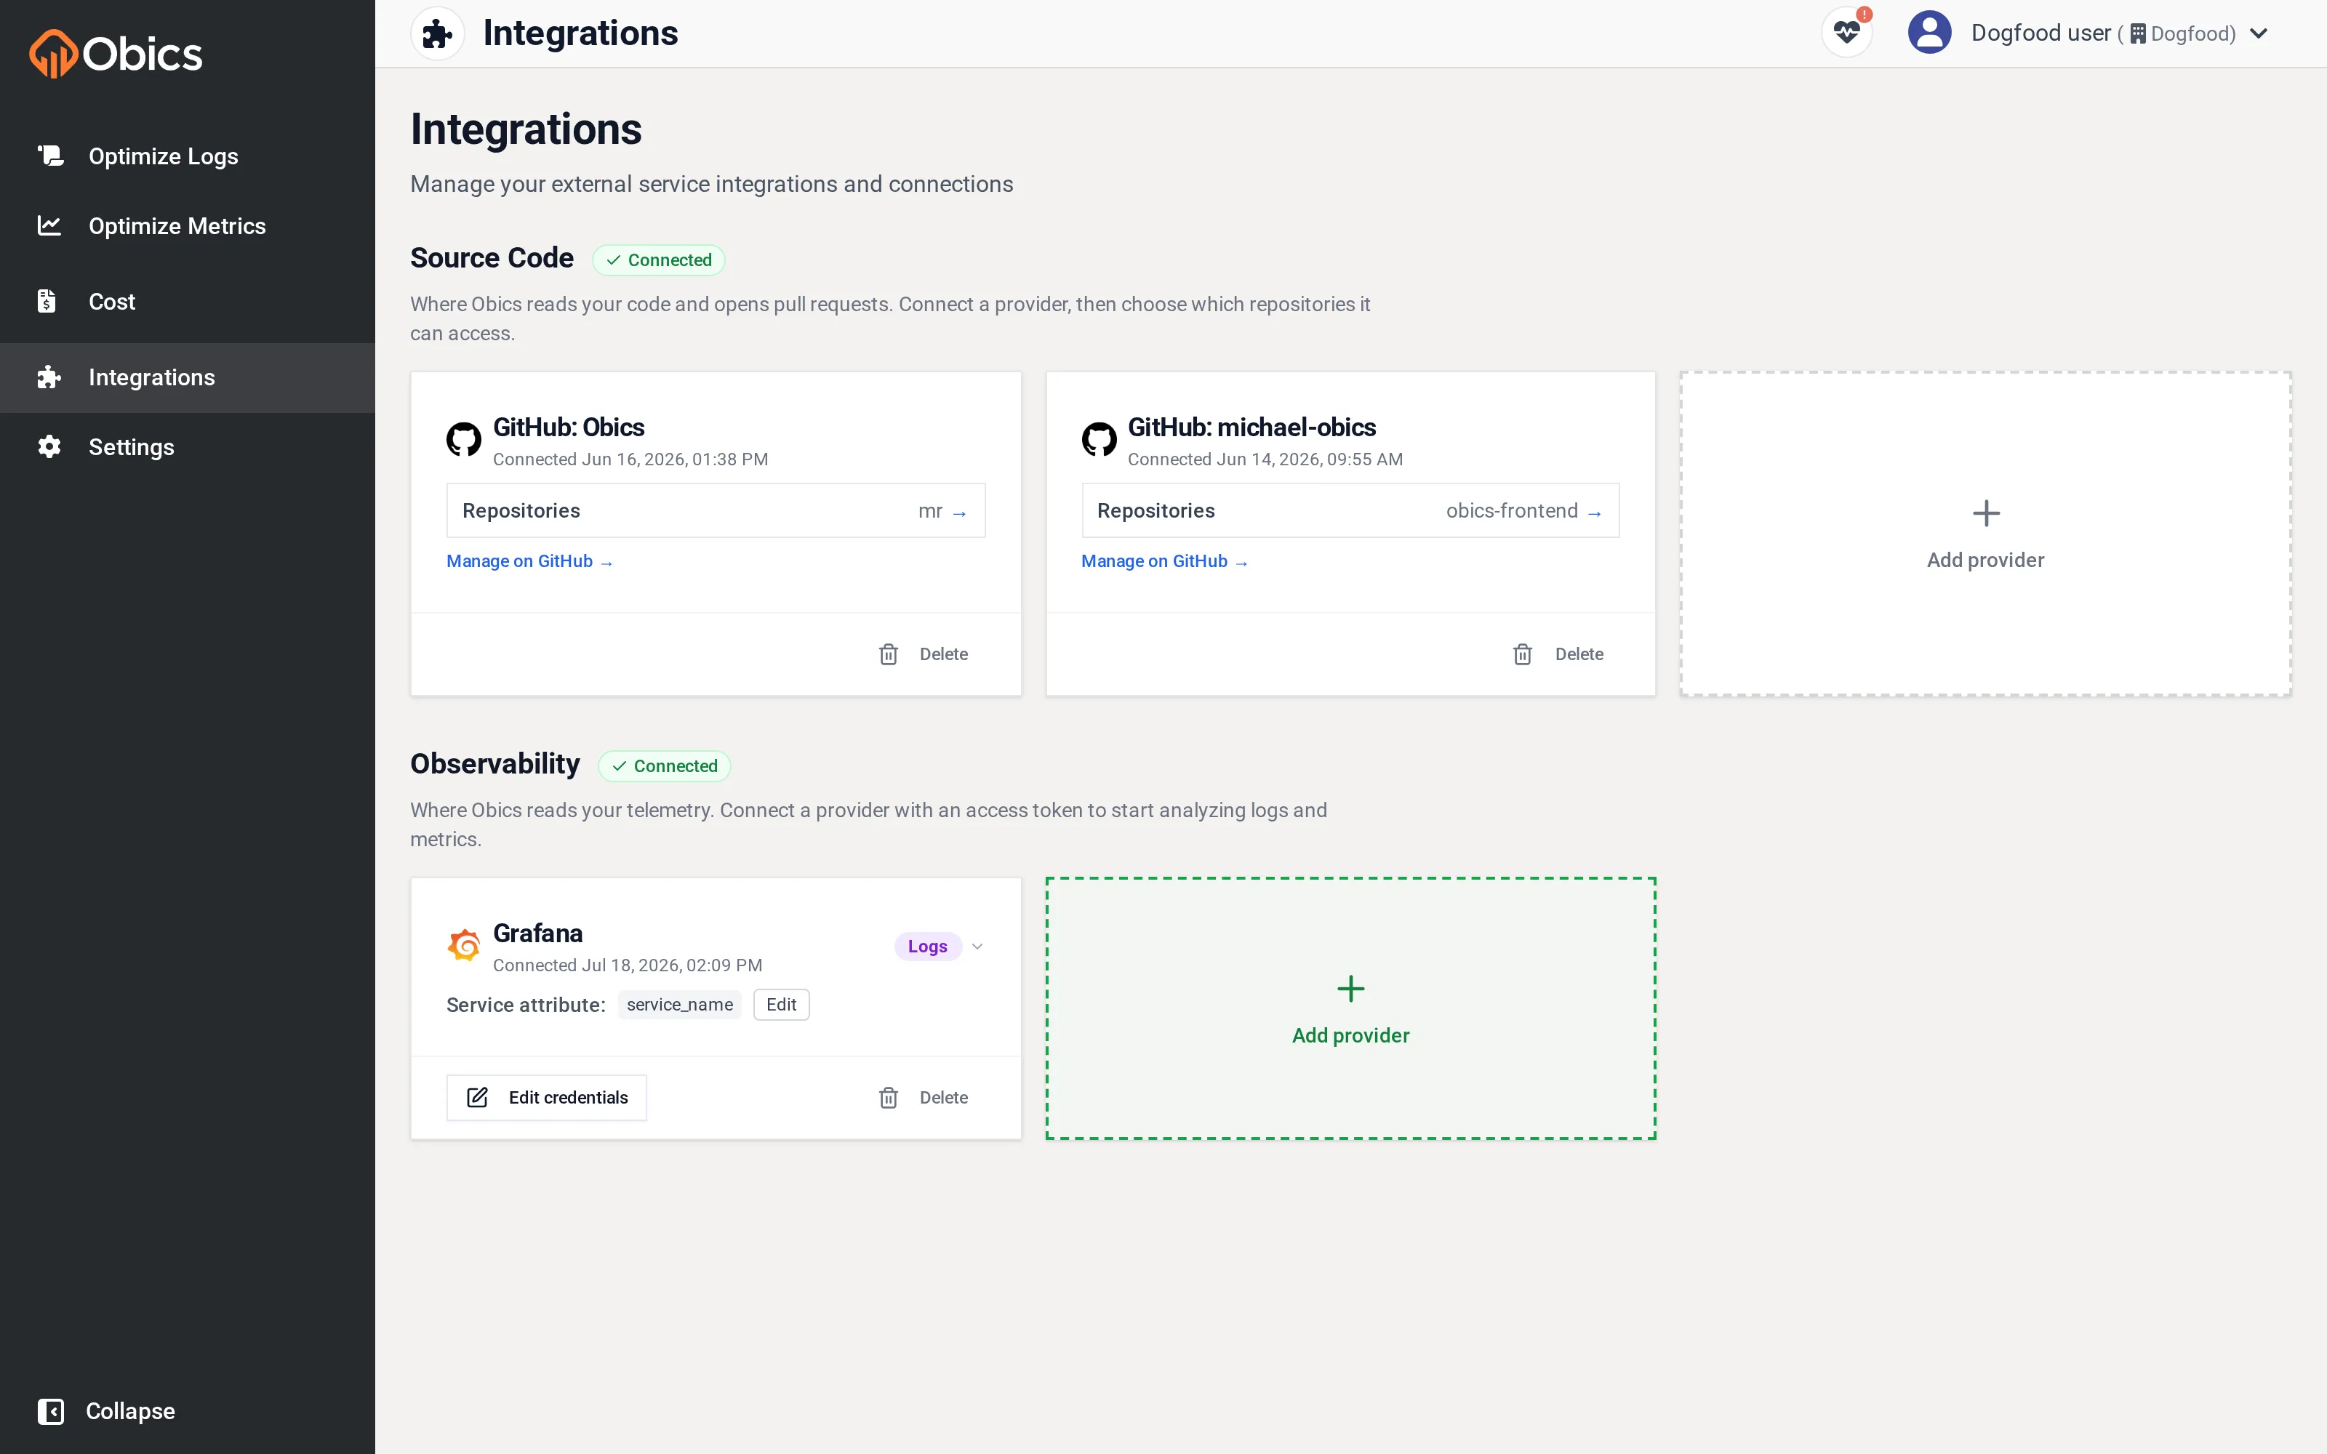Select Integrations in sidebar
2327x1454 pixels.
click(x=188, y=378)
